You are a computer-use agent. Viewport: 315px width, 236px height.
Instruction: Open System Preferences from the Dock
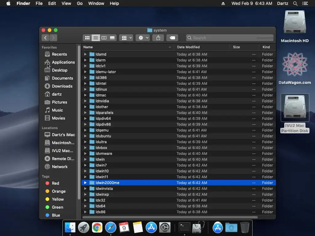coord(165,227)
